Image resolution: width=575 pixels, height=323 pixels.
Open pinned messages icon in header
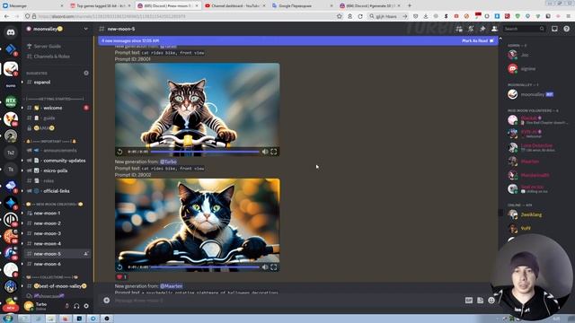click(x=482, y=29)
